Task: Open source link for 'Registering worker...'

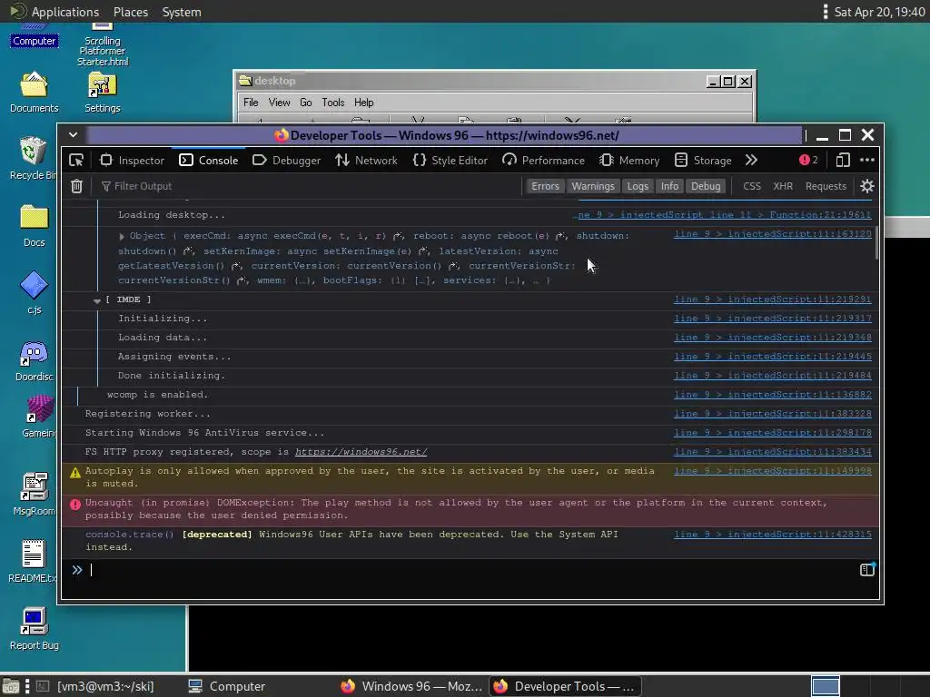Action: coord(772,414)
